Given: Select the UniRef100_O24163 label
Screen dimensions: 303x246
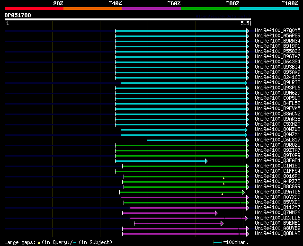Looking at the screenshot, I should tap(277, 78).
